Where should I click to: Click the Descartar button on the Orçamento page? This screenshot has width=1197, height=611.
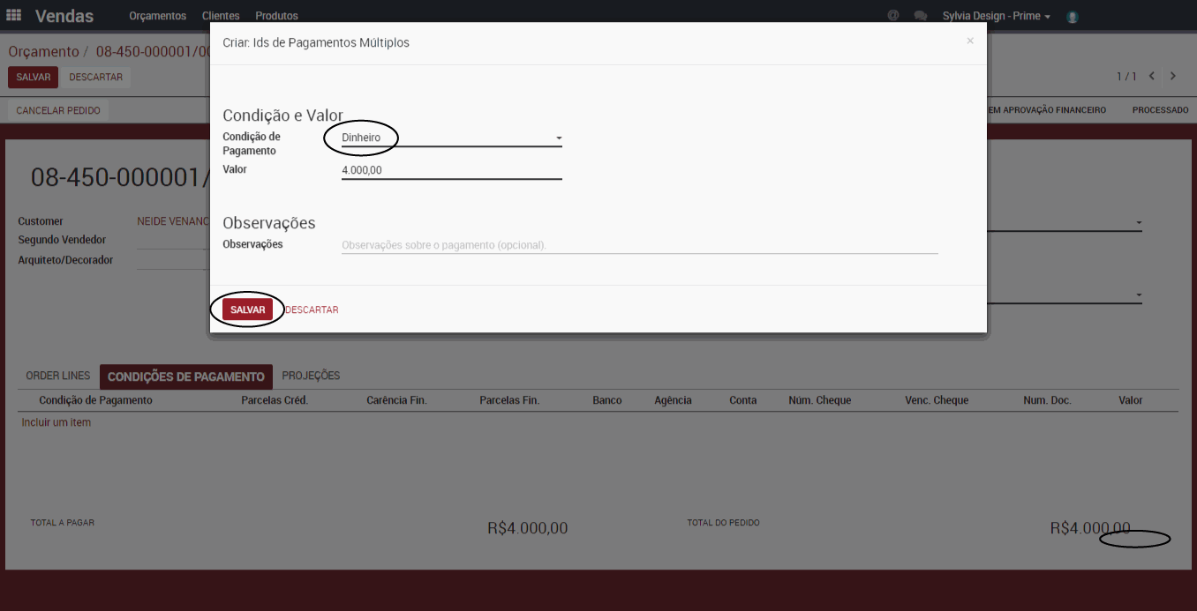[96, 77]
